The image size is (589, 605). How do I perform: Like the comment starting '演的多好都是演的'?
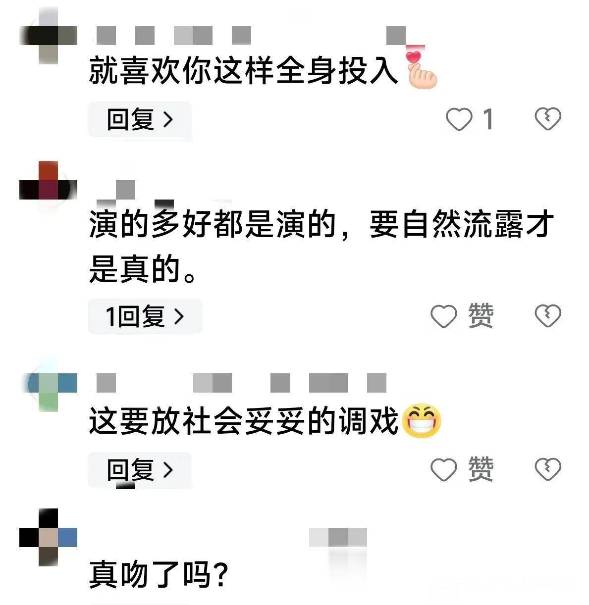pyautogui.click(x=444, y=316)
